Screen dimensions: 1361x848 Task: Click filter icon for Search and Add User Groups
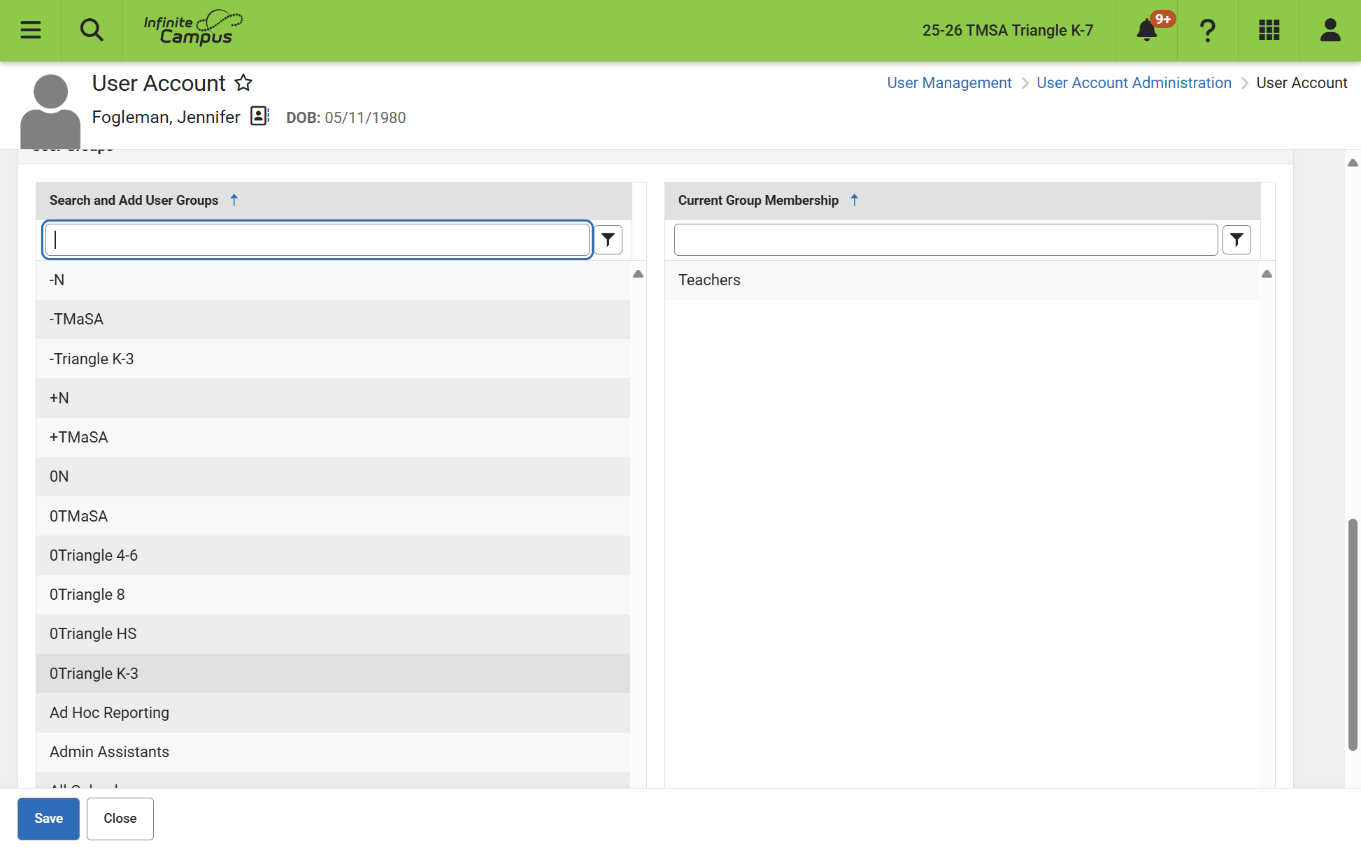coord(608,240)
